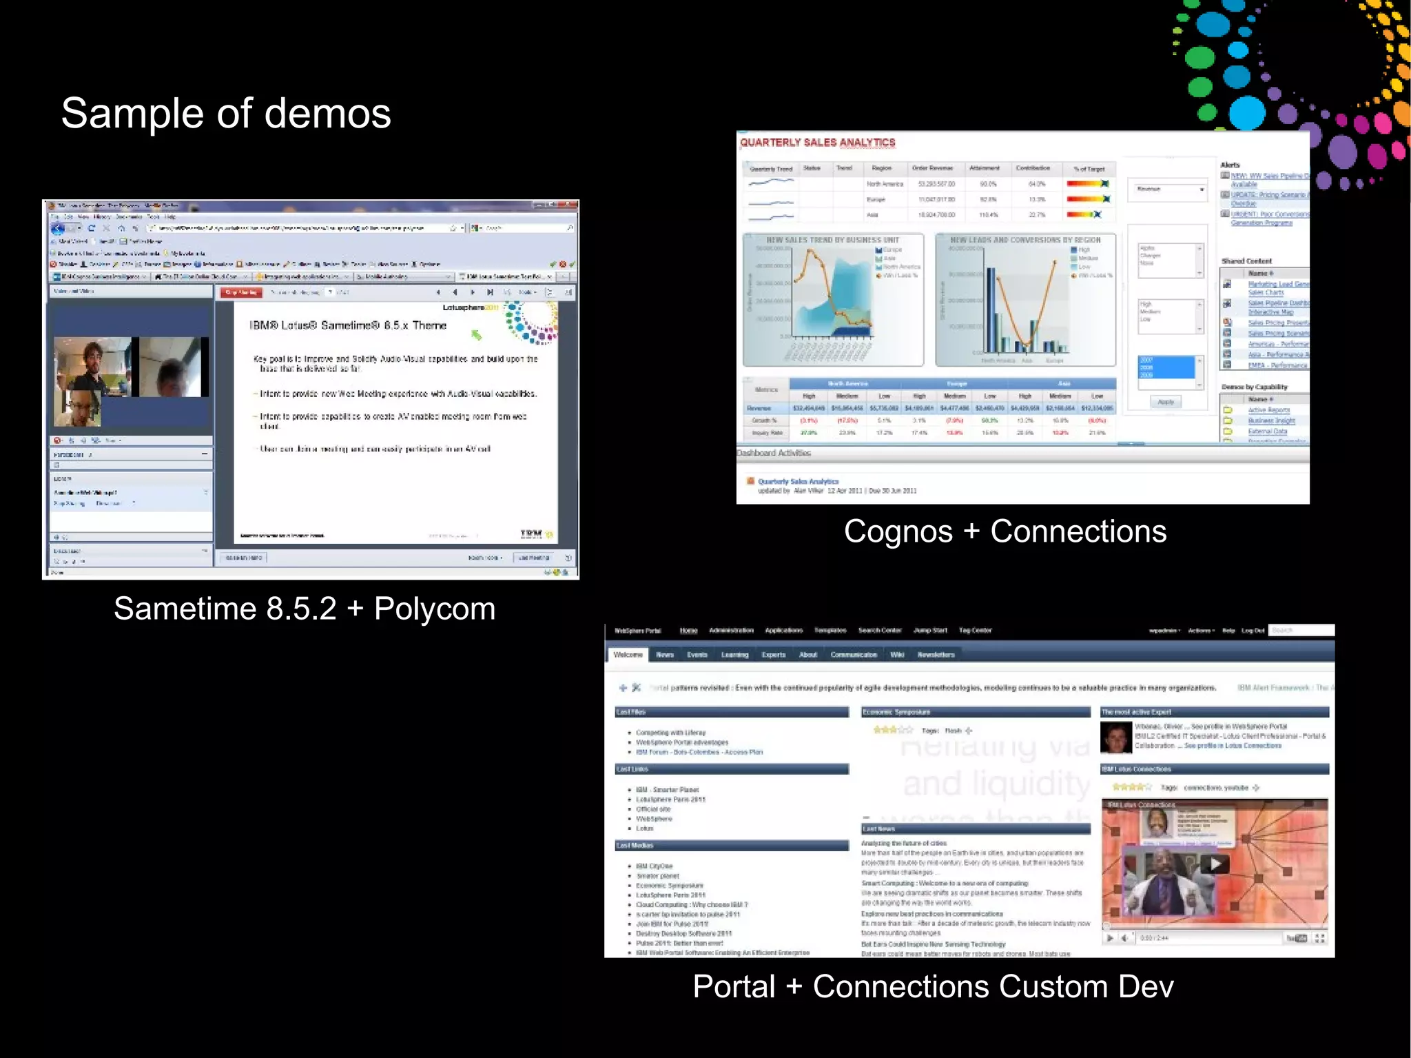Viewport: 1411px width, 1058px height.
Task: Switch to the Wiki tab in the portal
Action: point(897,655)
